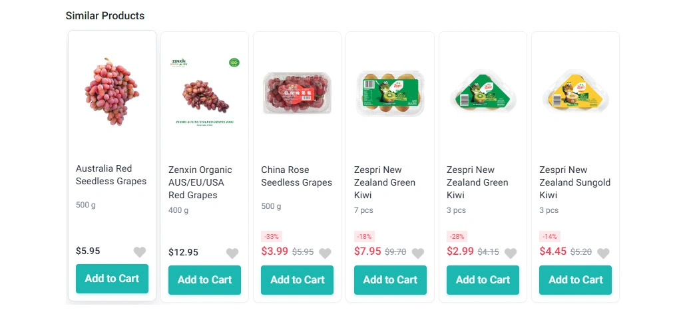Add China Rose Seedless Grapes to cart
Image resolution: width=683 pixels, height=310 pixels.
pos(298,280)
